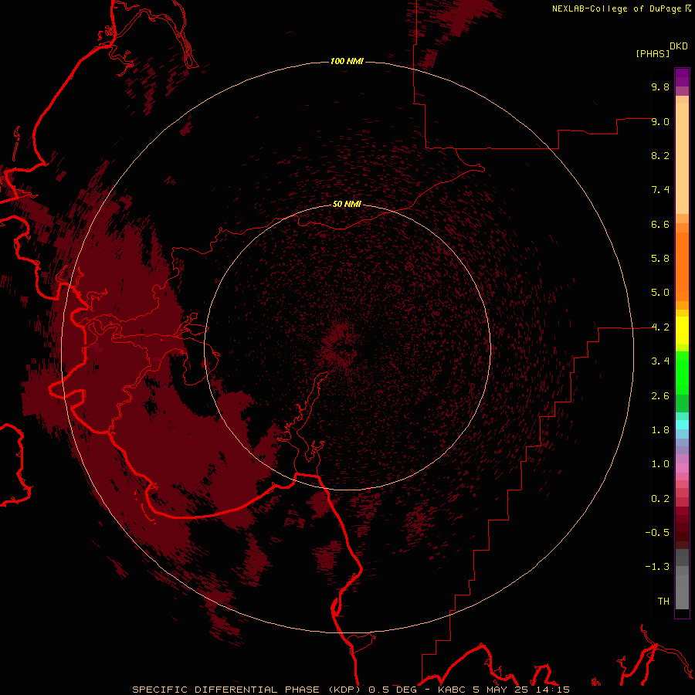Click the 1.8 scale value

point(660,430)
